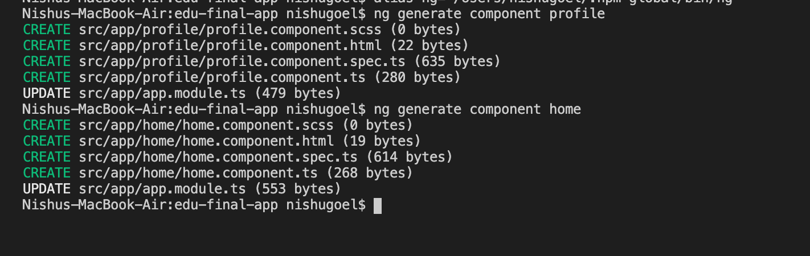This screenshot has height=256, width=810.
Task: Click the UPDATE label on the 479 bytes line
Action: (47, 93)
